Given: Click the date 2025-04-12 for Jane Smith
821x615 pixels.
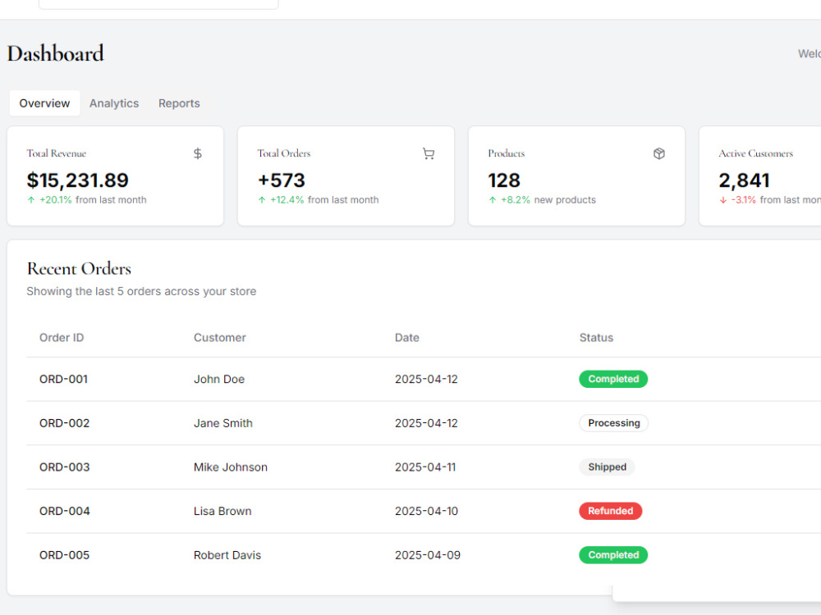Looking at the screenshot, I should tap(426, 422).
